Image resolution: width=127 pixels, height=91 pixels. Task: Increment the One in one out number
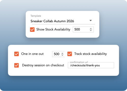62,53
